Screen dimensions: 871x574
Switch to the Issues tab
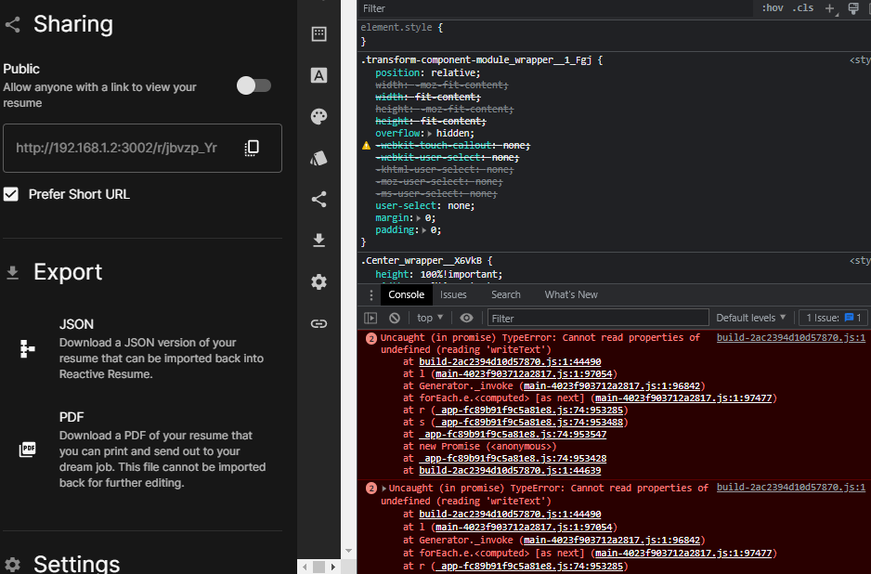[x=453, y=294]
